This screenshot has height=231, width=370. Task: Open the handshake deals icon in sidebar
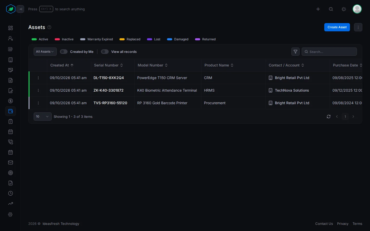click(x=11, y=70)
